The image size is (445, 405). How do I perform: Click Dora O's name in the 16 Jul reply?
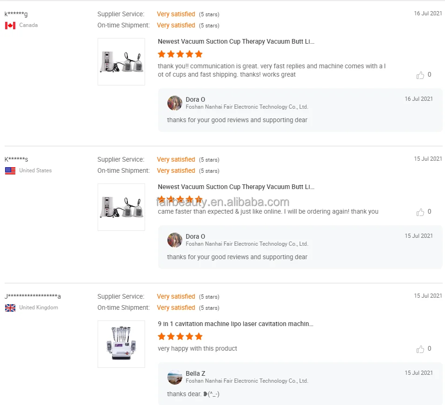(195, 99)
